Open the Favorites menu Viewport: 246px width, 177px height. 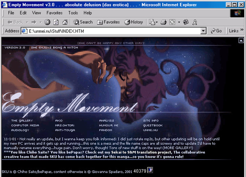(x=55, y=13)
